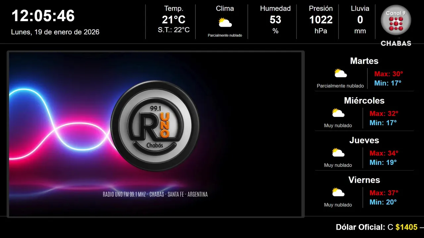Click the Humedad 53 value

(275, 20)
